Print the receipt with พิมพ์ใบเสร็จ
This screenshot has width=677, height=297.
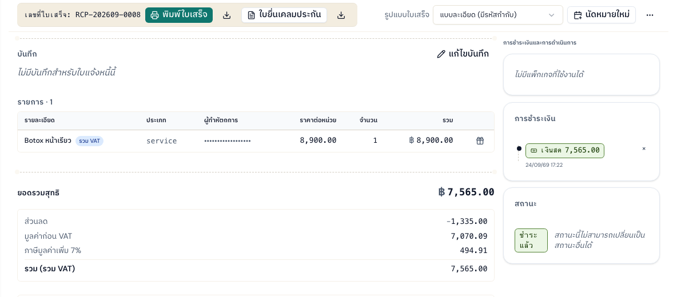pyautogui.click(x=179, y=15)
